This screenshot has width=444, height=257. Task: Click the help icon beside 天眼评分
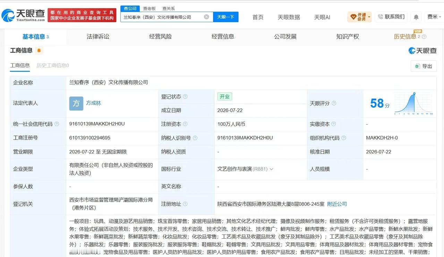tap(334, 103)
